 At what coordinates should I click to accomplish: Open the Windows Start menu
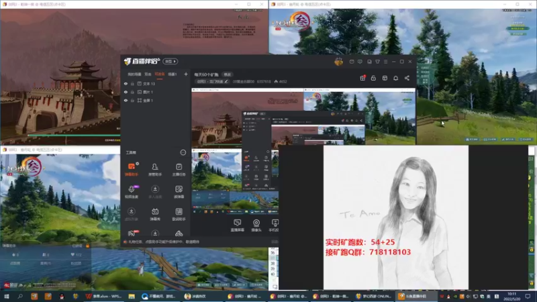tap(6, 296)
